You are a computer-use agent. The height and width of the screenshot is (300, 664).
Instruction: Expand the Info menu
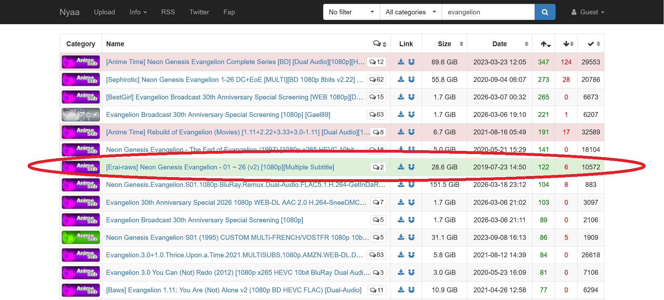[138, 12]
